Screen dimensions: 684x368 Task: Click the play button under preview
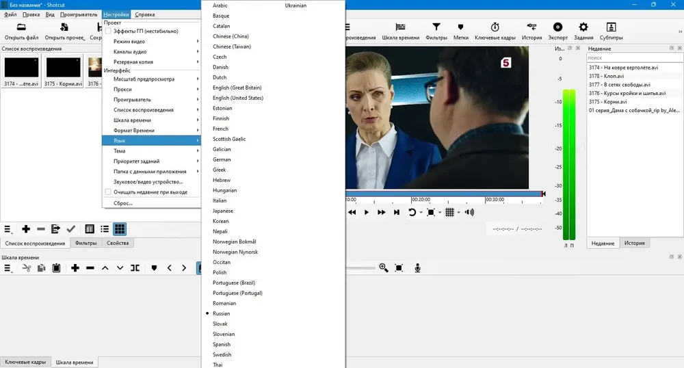coord(367,212)
